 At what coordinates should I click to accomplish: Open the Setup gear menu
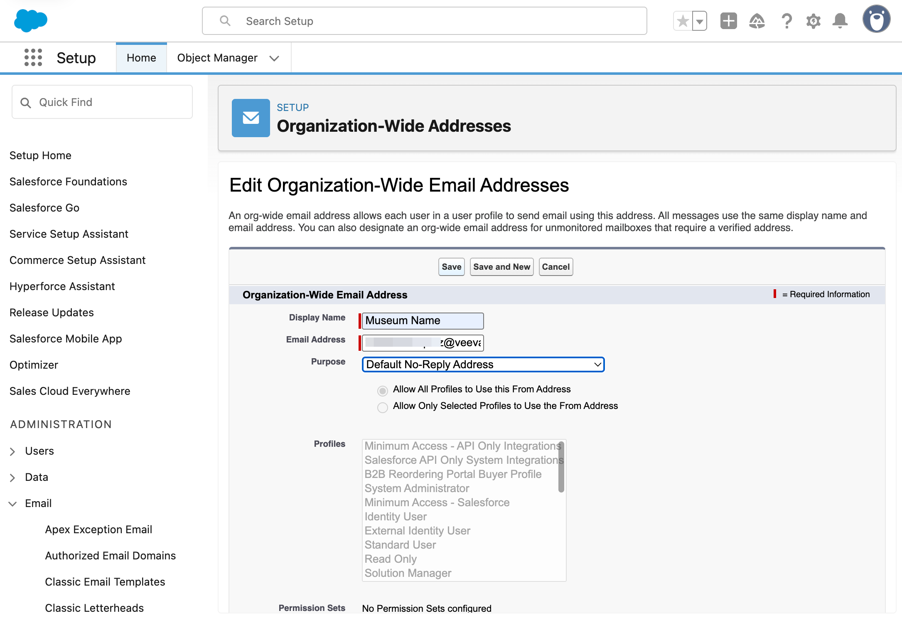[x=813, y=21]
